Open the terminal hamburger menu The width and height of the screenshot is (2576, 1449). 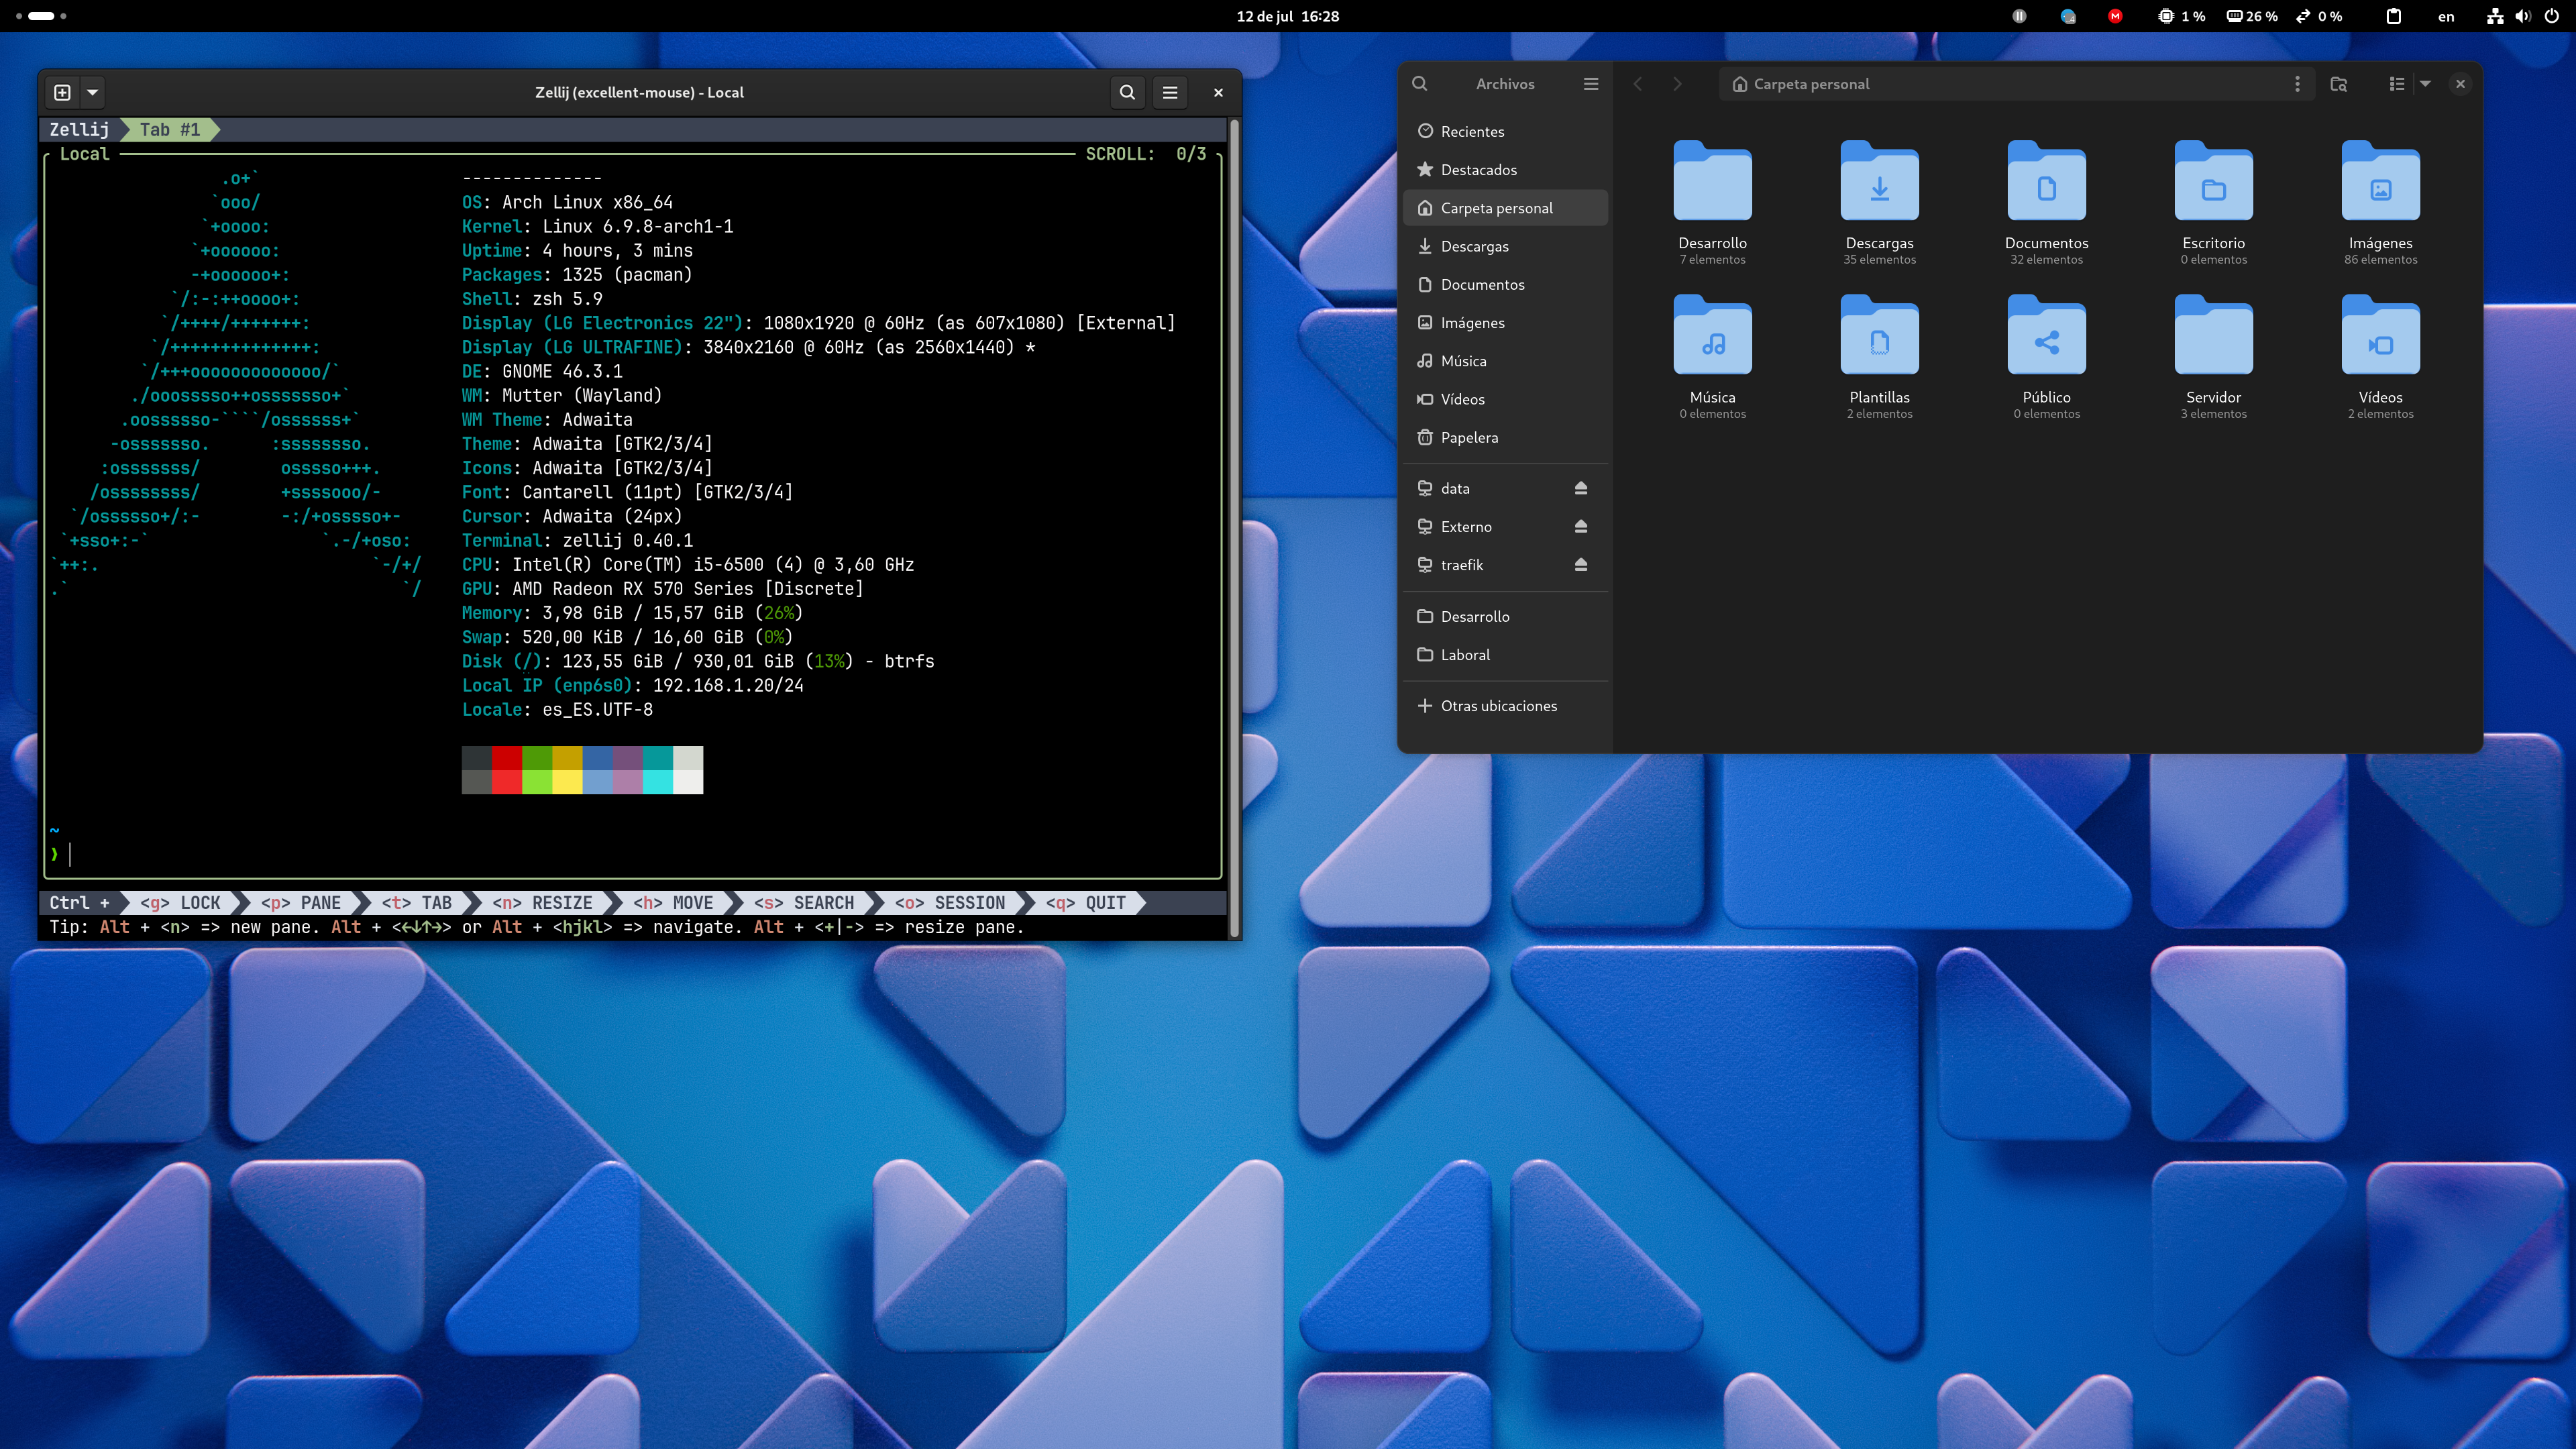[1170, 92]
